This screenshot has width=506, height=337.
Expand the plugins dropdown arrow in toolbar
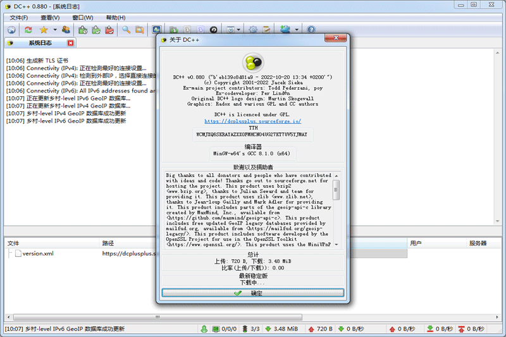tap(296, 30)
